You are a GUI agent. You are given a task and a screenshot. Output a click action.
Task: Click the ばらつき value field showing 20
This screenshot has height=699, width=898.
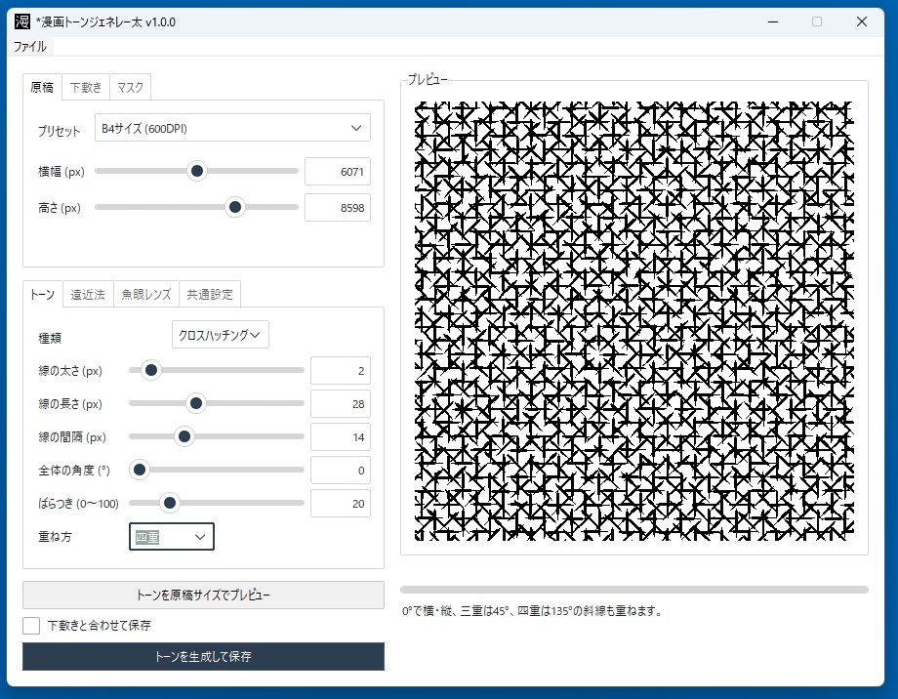[x=341, y=504]
